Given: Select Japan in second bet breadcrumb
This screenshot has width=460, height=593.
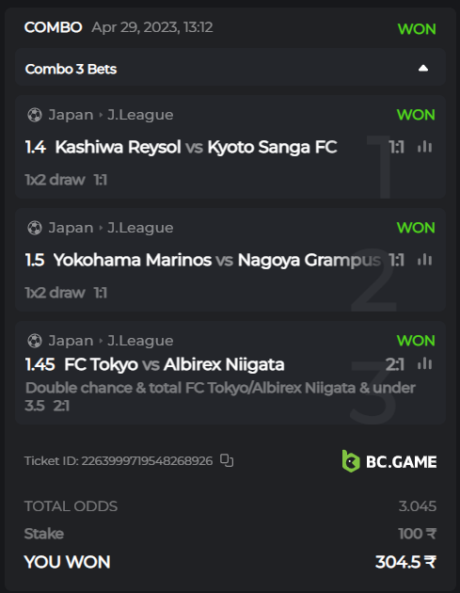Looking at the screenshot, I should pos(71,228).
